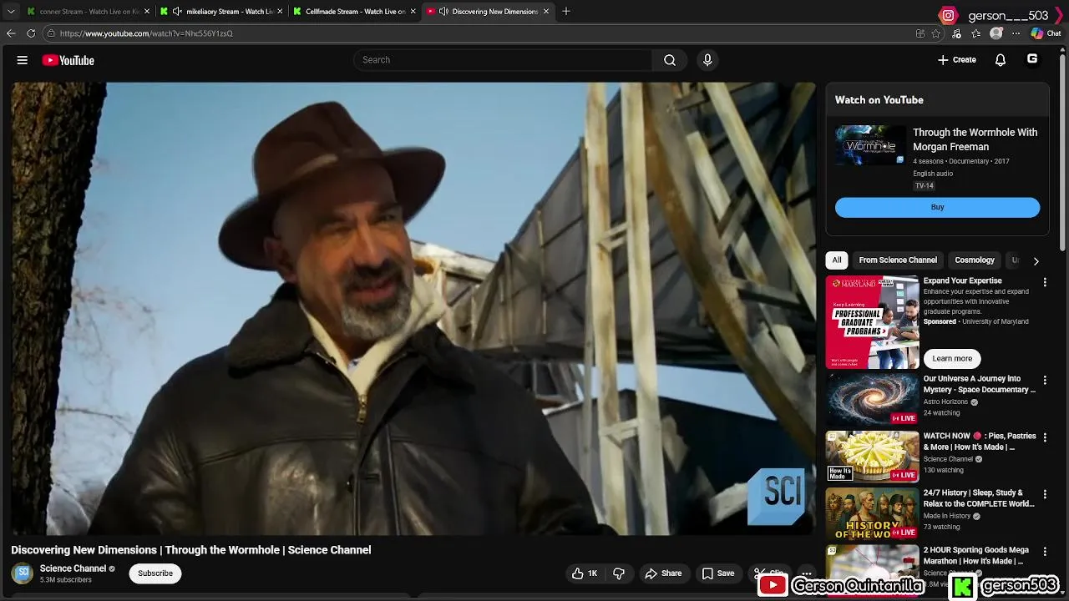The image size is (1069, 601).
Task: Go back with the browser back arrow
Action: [11, 33]
